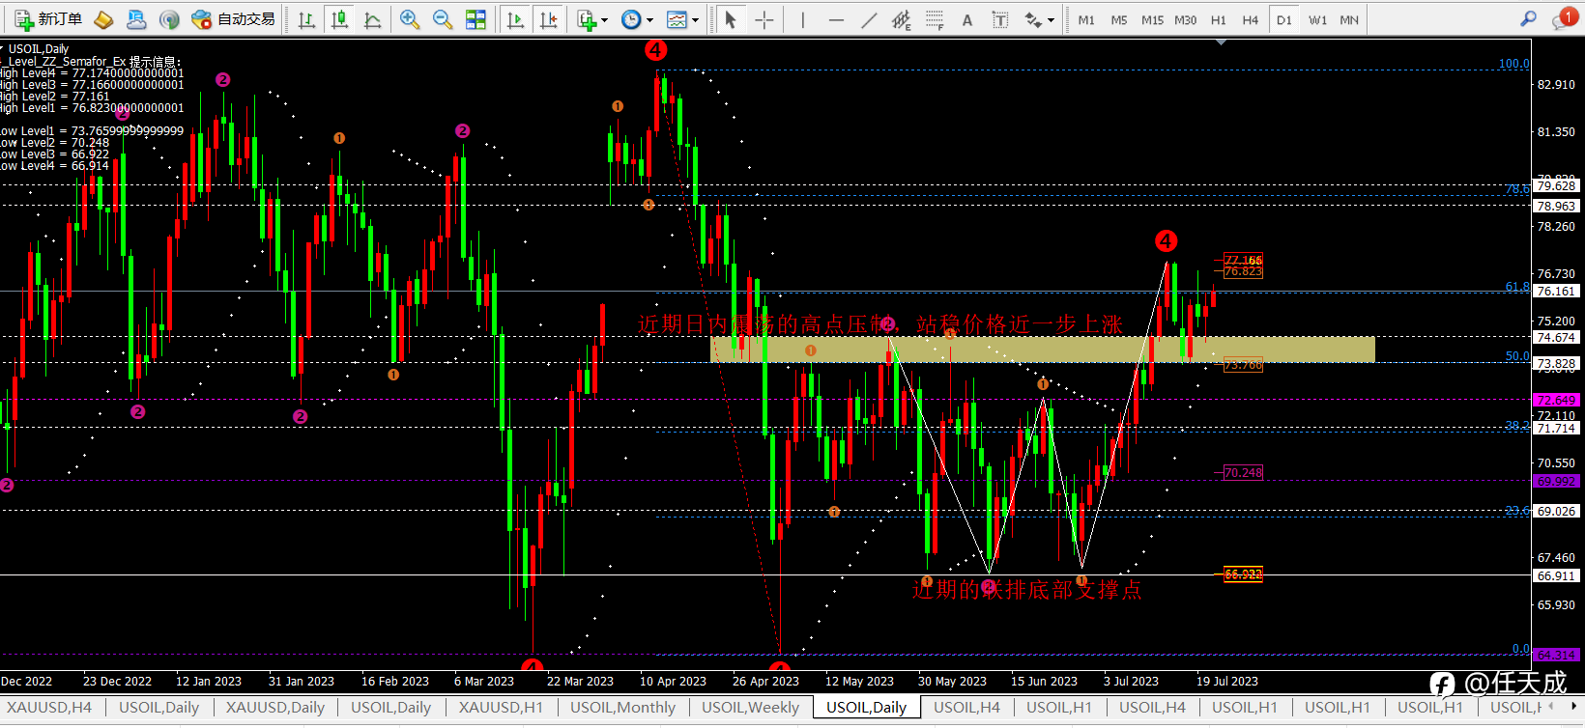Image resolution: width=1585 pixels, height=728 pixels.
Task: Open the USOIL,Monthly chart tab
Action: (622, 708)
